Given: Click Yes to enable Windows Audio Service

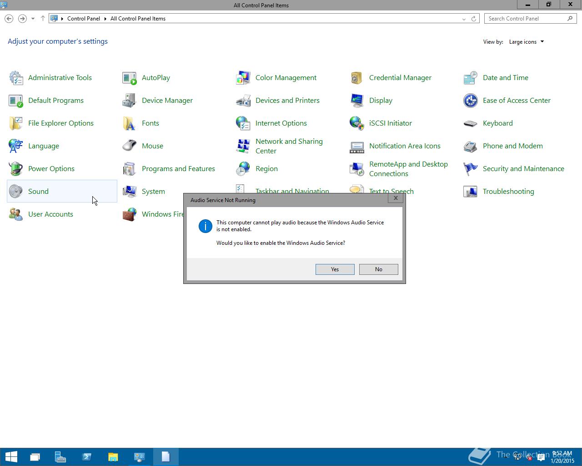Looking at the screenshot, I should pos(335,269).
